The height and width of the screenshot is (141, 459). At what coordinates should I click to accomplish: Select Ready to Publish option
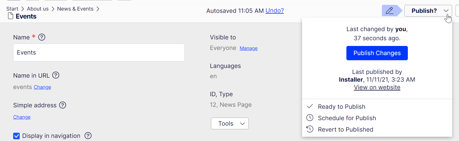point(341,107)
